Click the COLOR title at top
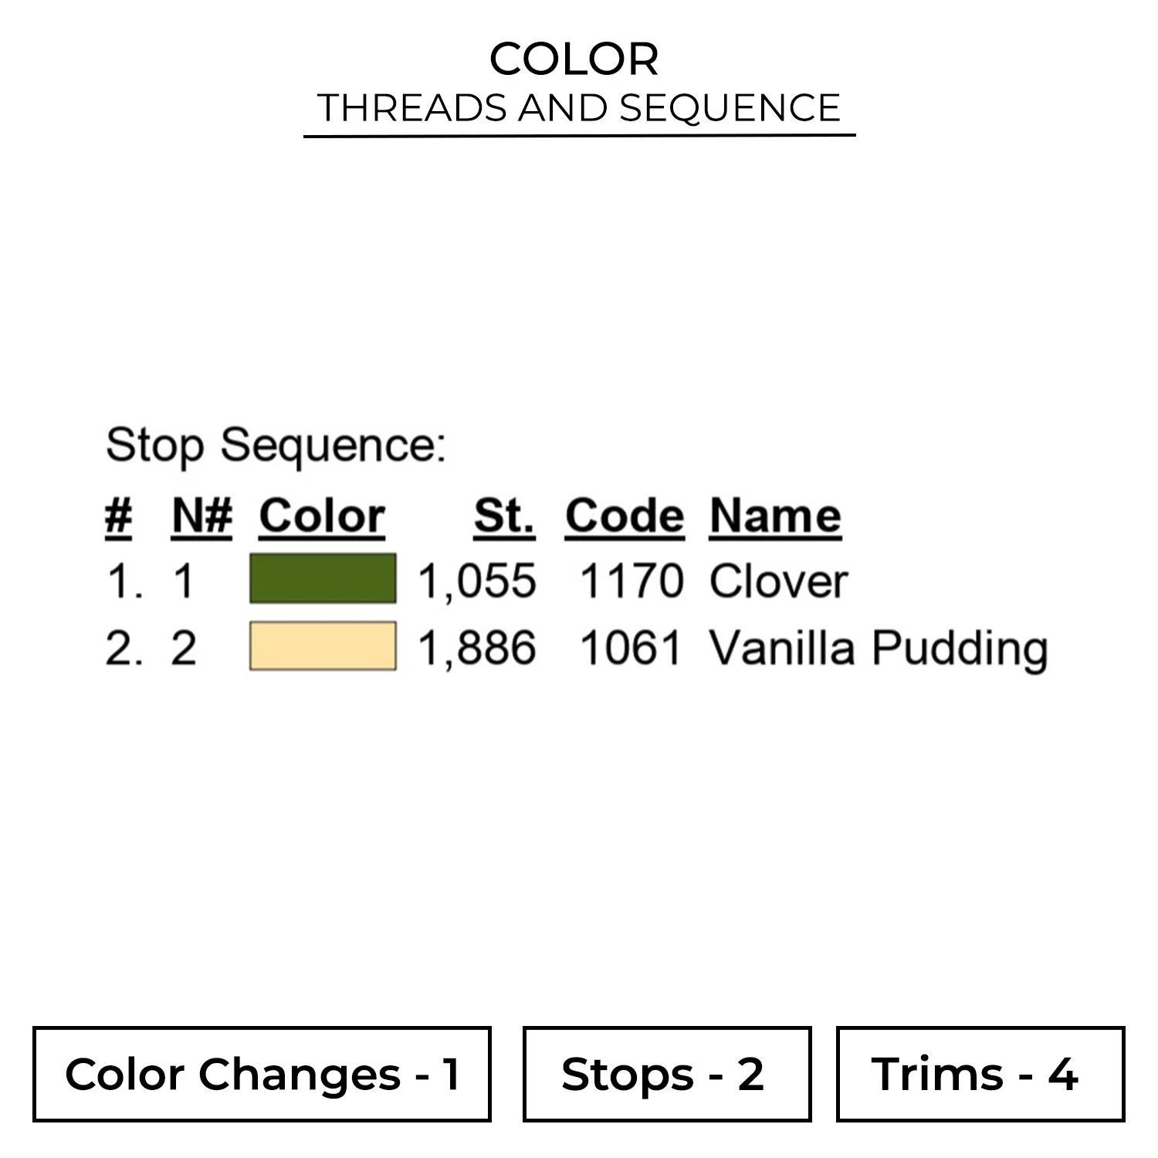 [574, 59]
